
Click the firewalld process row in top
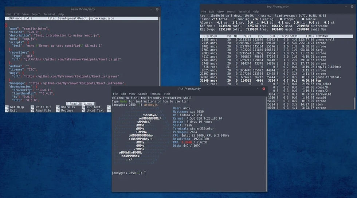(310, 94)
